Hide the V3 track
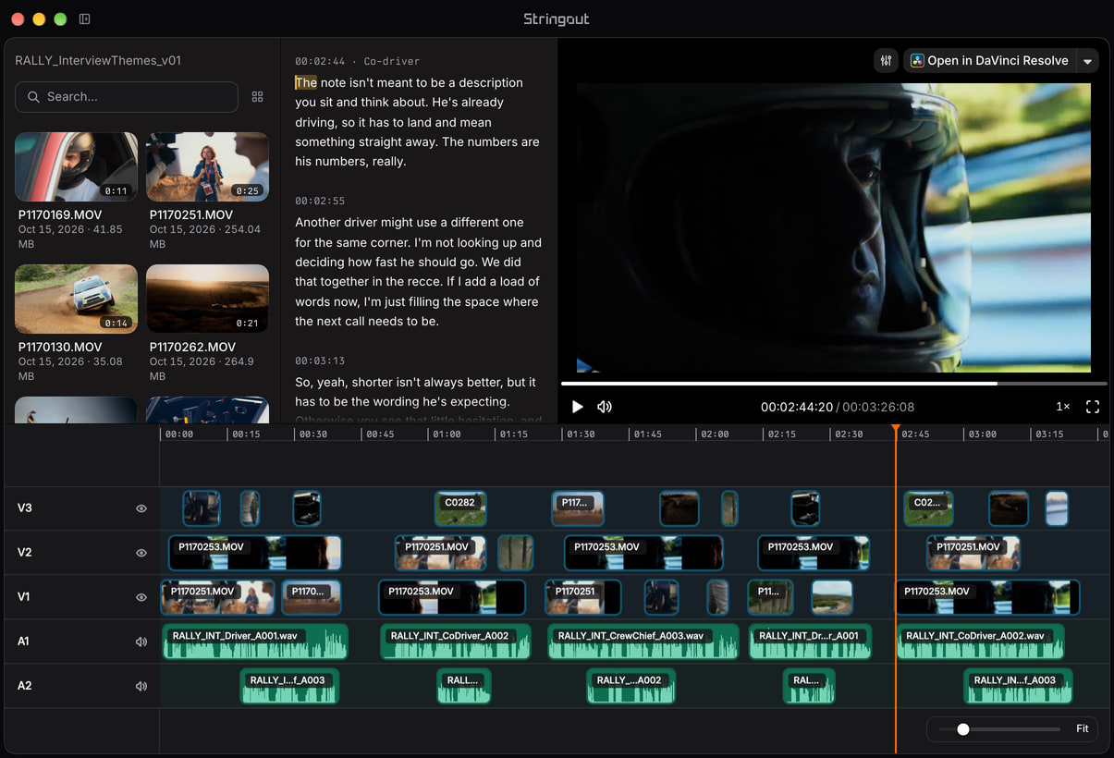The image size is (1114, 758). tap(141, 508)
